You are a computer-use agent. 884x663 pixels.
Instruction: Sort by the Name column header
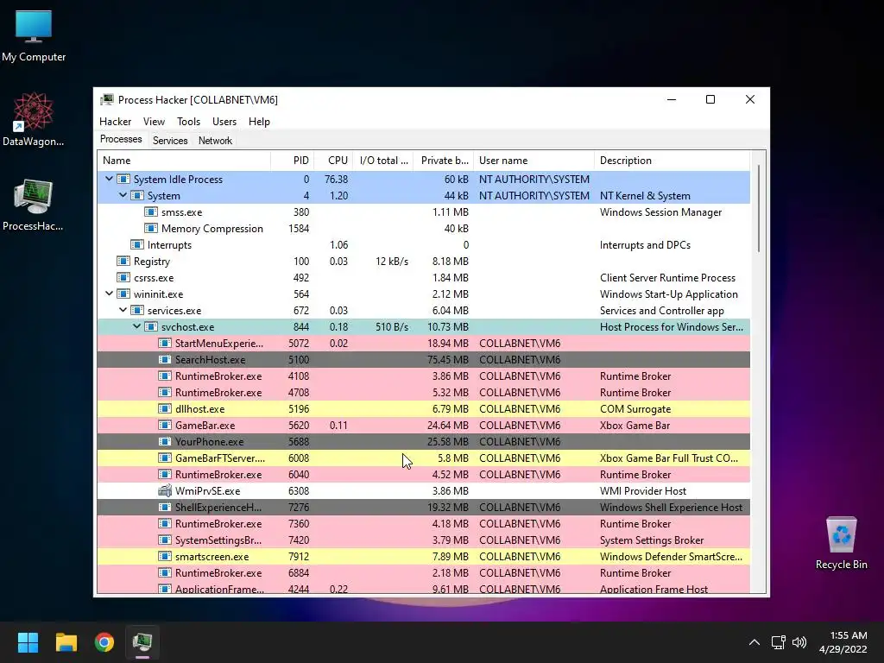[184, 161]
